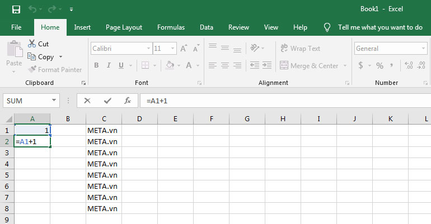
Task: Click Merge & Center button
Action: pyautogui.click(x=309, y=66)
